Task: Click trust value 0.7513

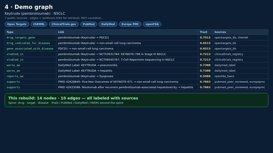Action: coord(205,37)
